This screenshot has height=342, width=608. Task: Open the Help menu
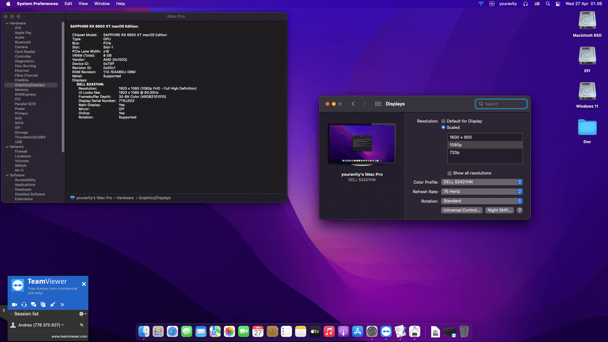pos(121,4)
